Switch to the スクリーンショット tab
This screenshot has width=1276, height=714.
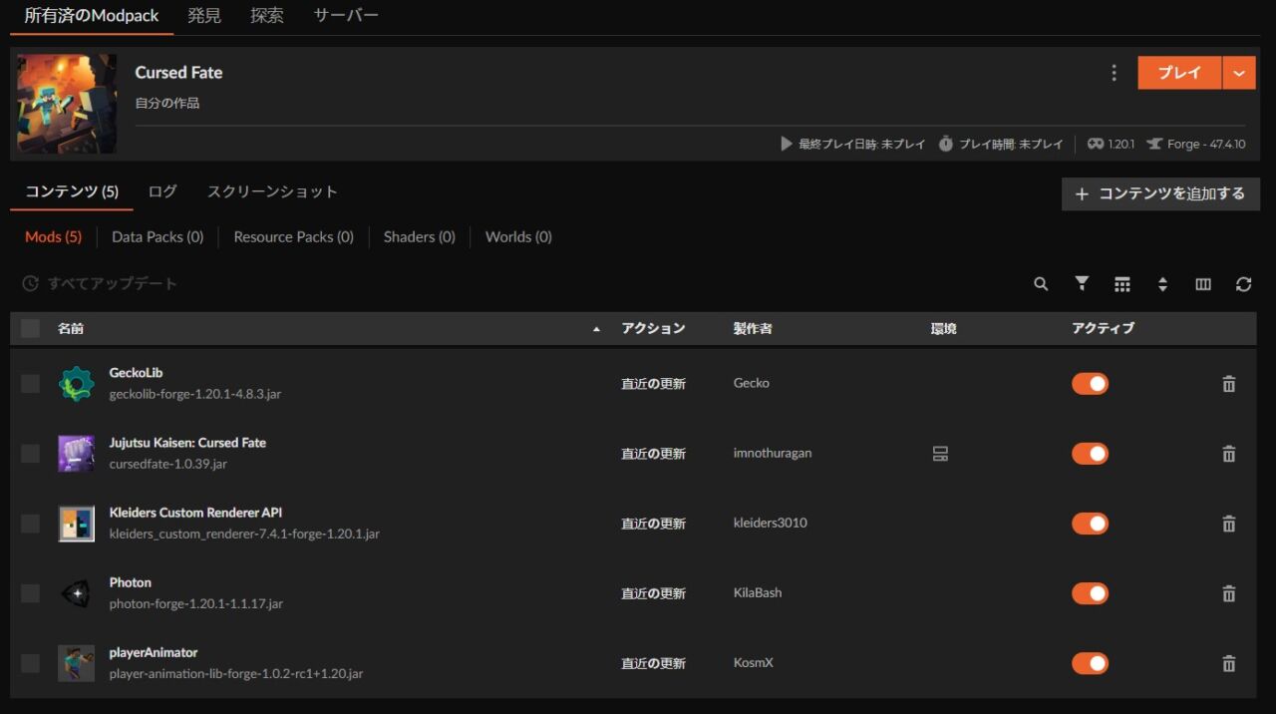click(x=273, y=190)
